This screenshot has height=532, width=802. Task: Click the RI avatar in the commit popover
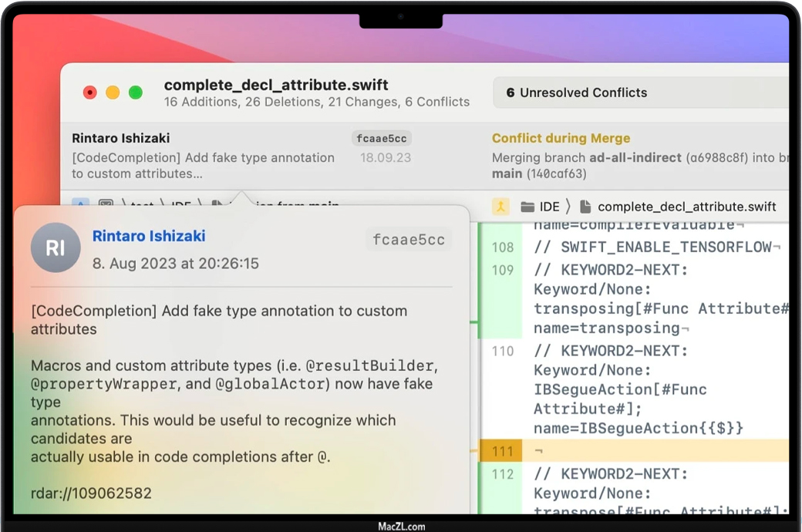(x=56, y=247)
